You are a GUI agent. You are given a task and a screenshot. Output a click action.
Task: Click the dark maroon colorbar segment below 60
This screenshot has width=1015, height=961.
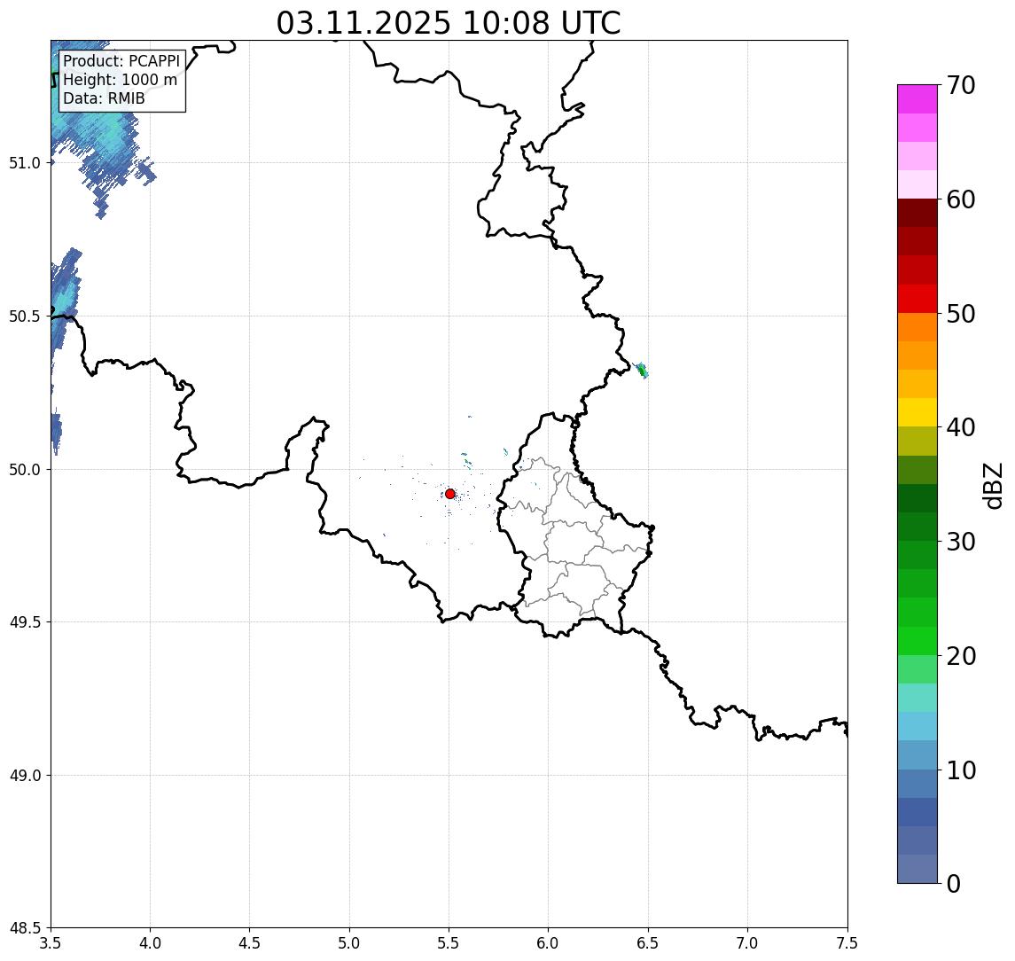point(917,213)
